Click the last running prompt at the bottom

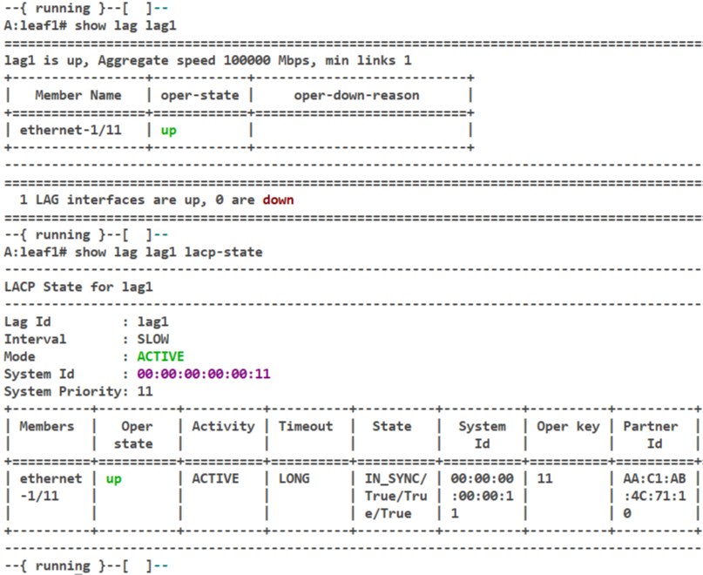86,565
